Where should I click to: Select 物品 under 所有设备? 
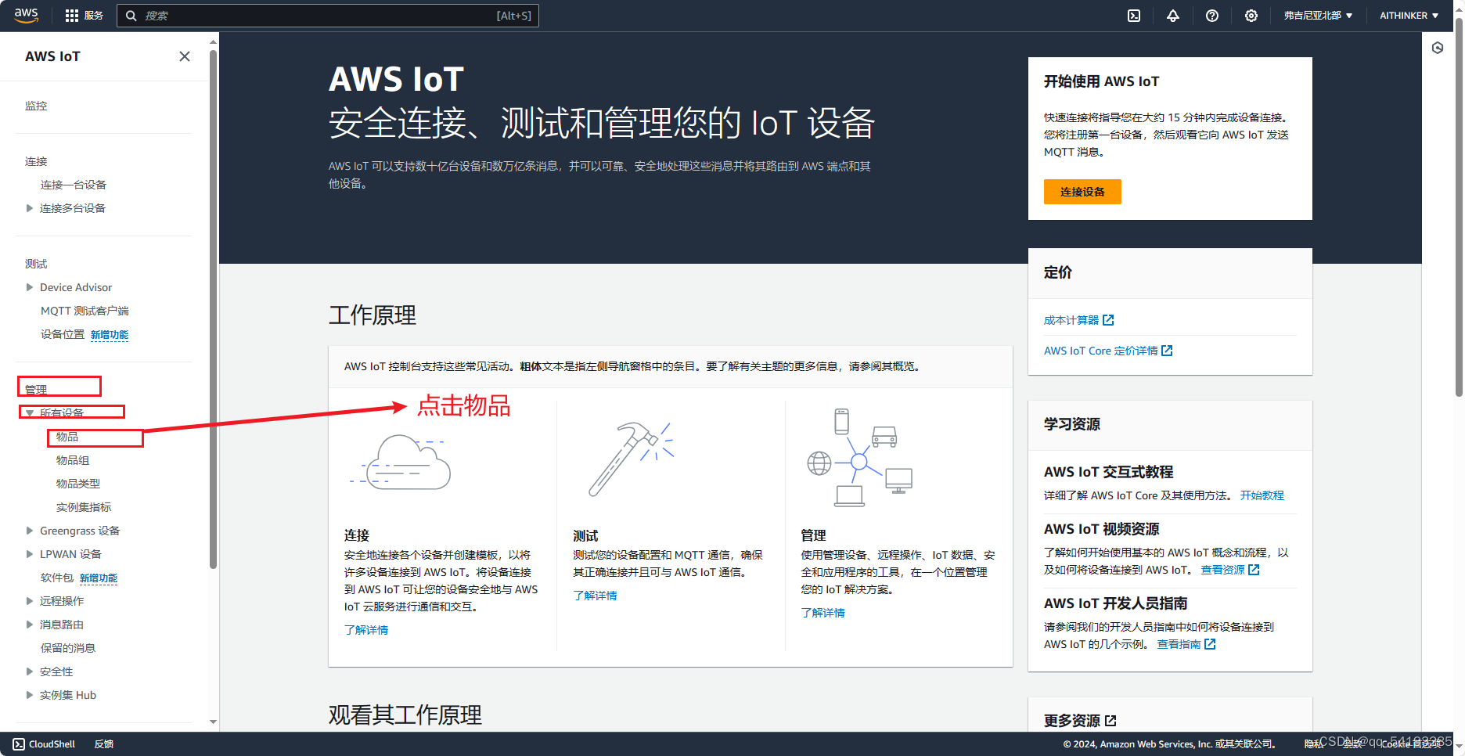[x=67, y=437]
